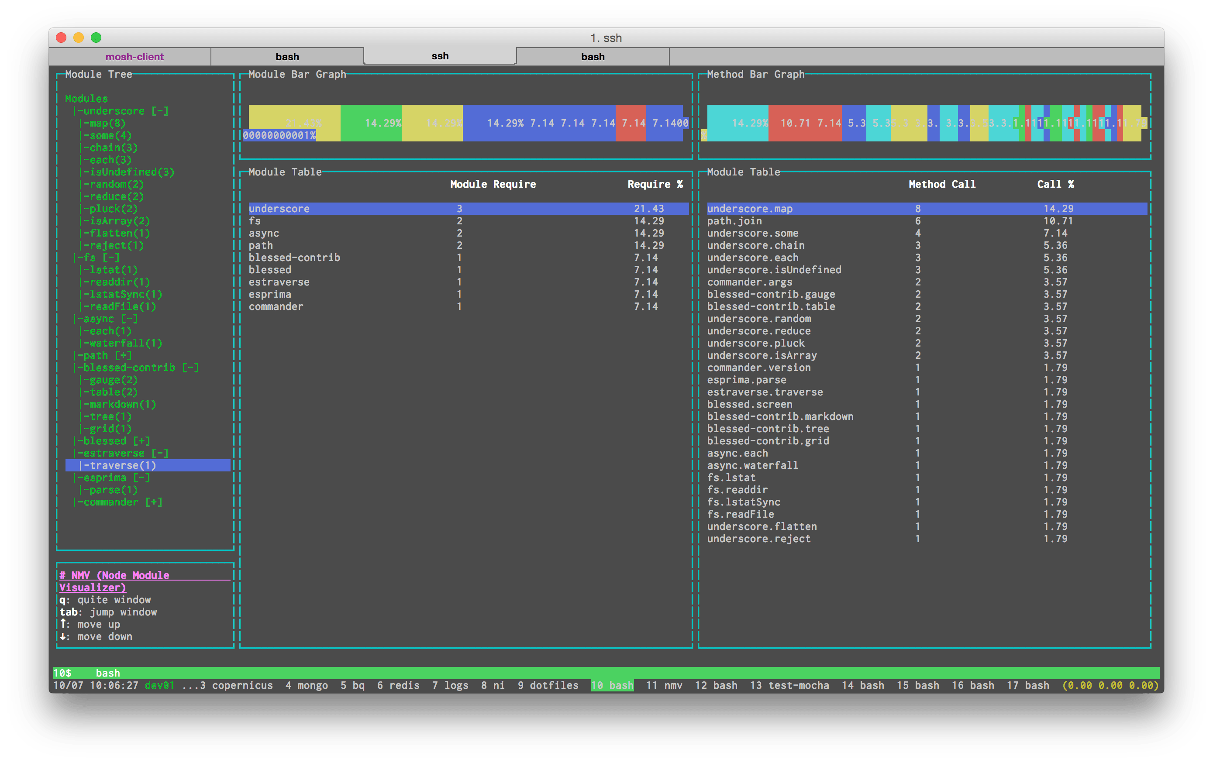The image size is (1213, 763).
Task: Select the path.join method row
Action: [x=927, y=220]
